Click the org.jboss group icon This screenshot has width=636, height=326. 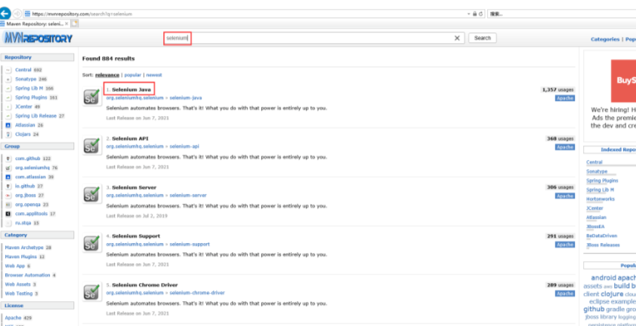tap(8, 195)
